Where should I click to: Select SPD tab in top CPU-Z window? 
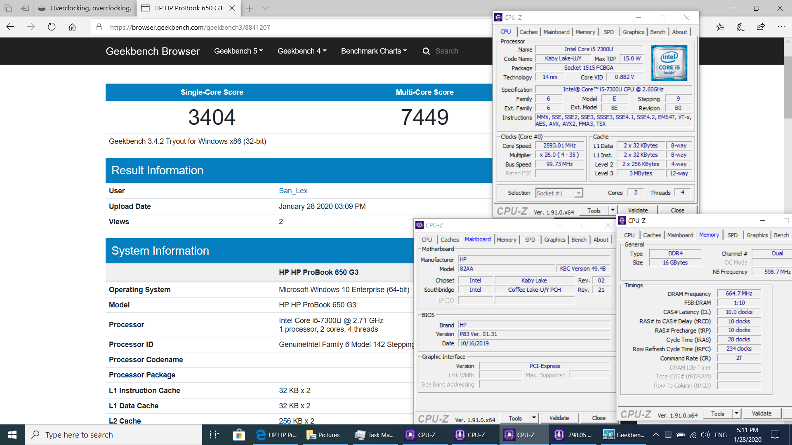[608, 32]
